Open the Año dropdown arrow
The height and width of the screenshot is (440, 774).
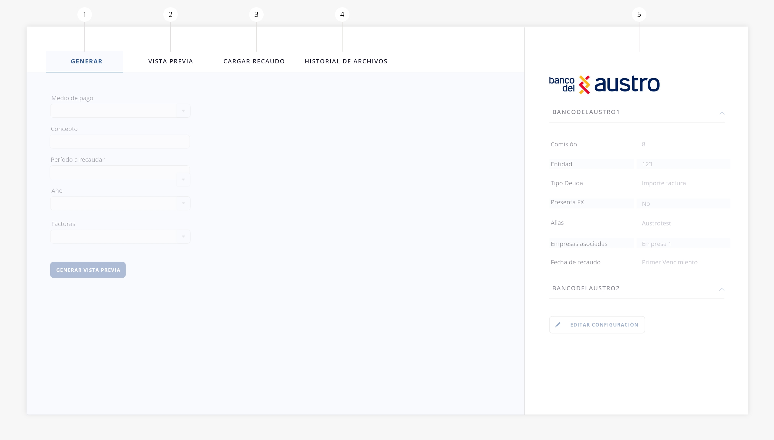click(183, 203)
